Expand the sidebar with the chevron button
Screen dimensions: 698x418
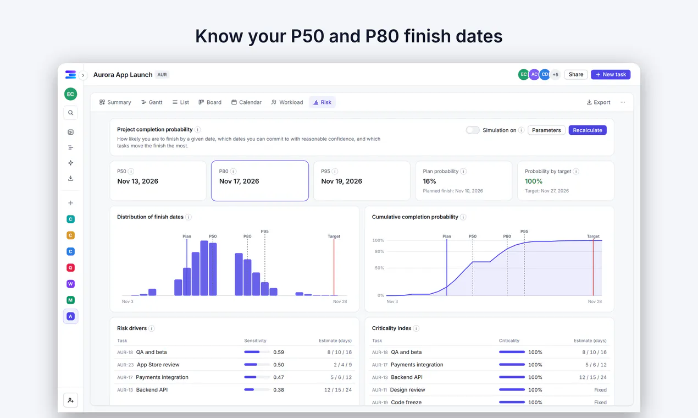(83, 75)
